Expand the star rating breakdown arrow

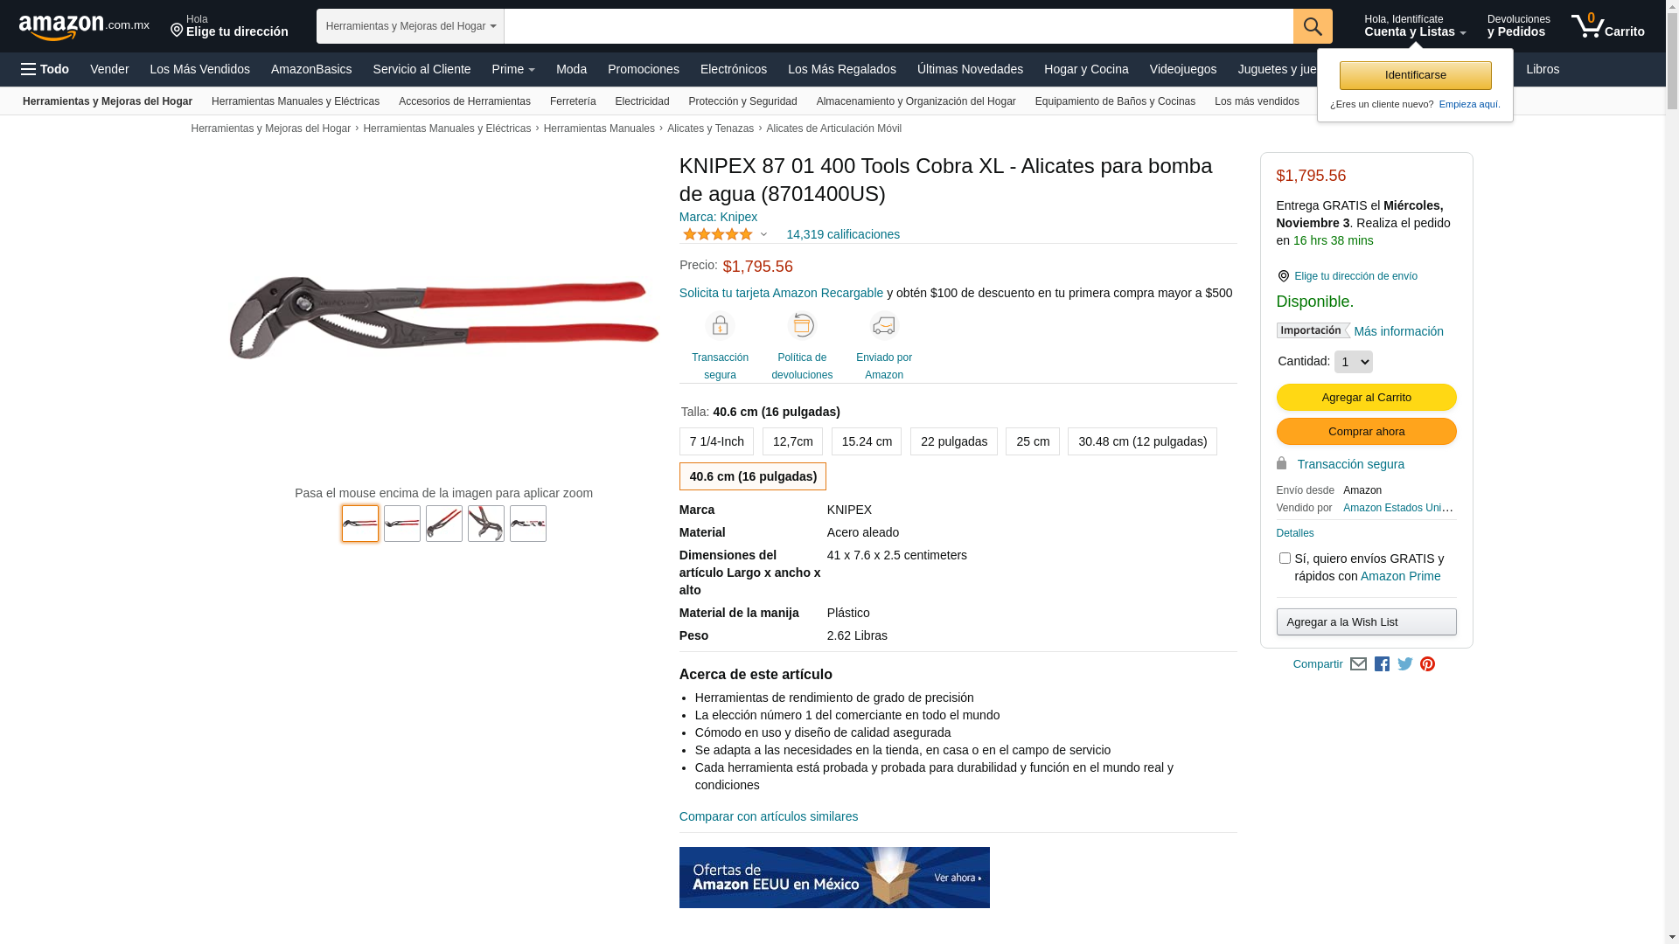tap(763, 234)
